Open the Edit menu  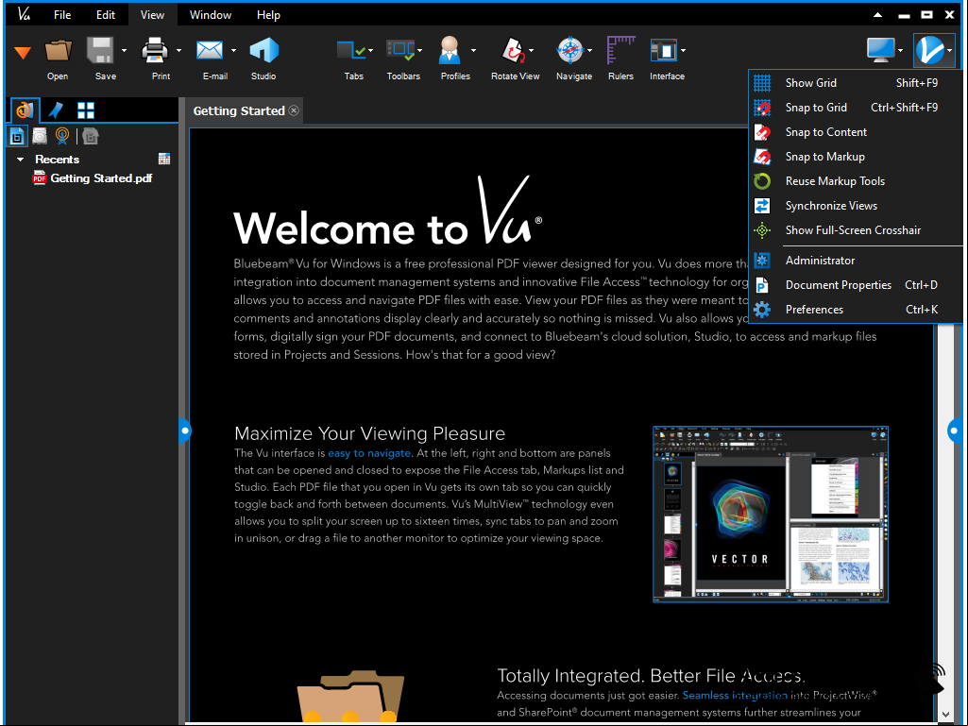[x=106, y=15]
